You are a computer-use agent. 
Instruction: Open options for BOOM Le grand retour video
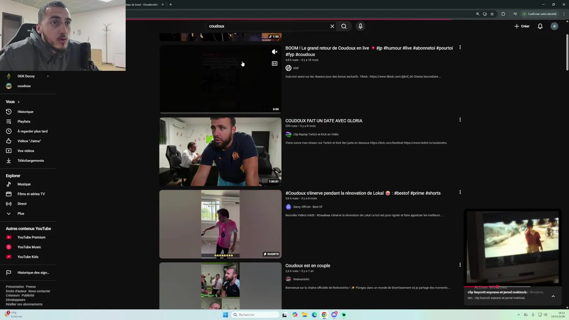(x=460, y=47)
